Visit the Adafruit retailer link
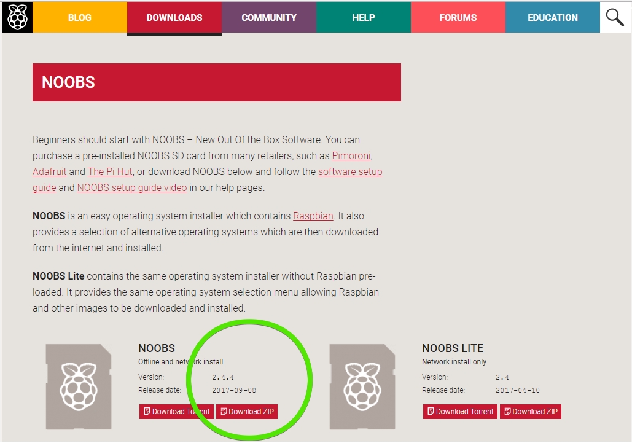The width and height of the screenshot is (632, 443). [x=49, y=172]
